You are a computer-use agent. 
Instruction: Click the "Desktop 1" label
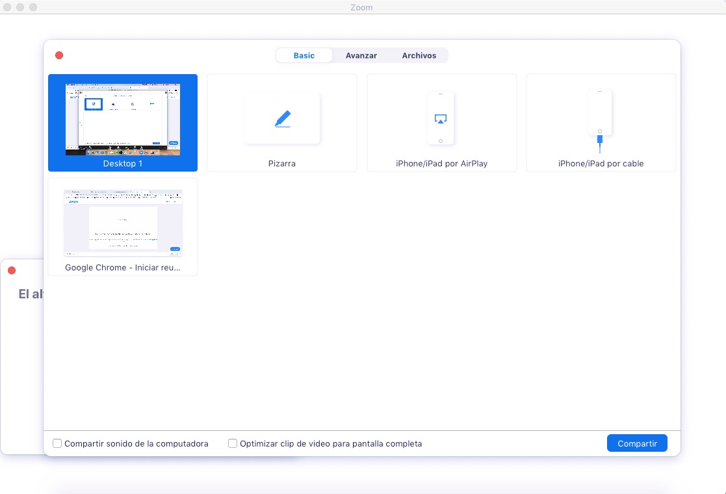(x=123, y=163)
